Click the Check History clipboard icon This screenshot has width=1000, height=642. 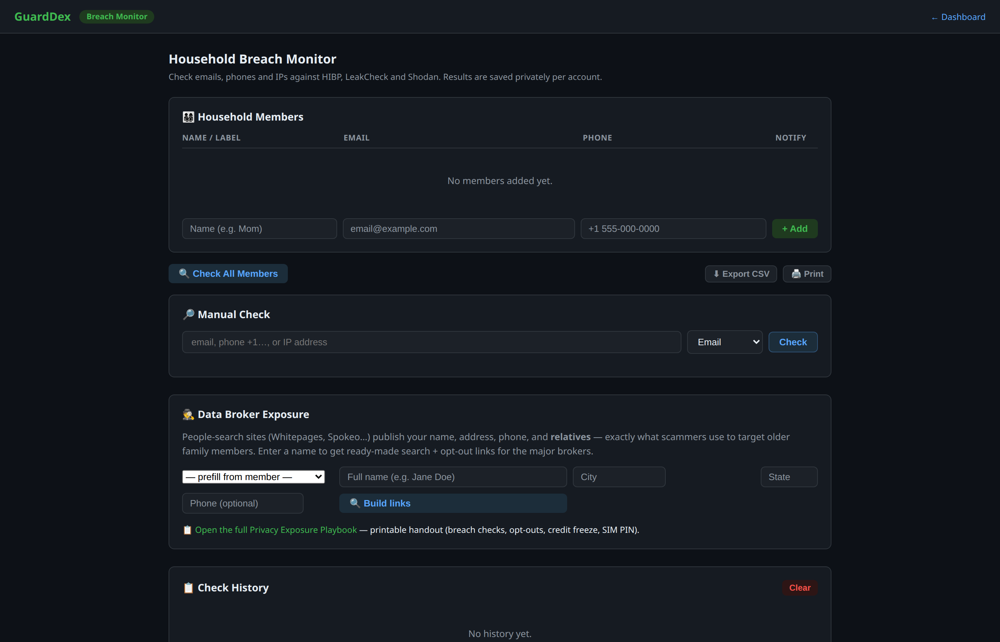point(188,588)
